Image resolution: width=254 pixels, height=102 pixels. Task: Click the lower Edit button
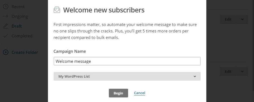(228, 72)
